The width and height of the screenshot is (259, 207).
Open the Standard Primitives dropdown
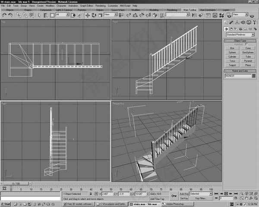click(x=240, y=34)
